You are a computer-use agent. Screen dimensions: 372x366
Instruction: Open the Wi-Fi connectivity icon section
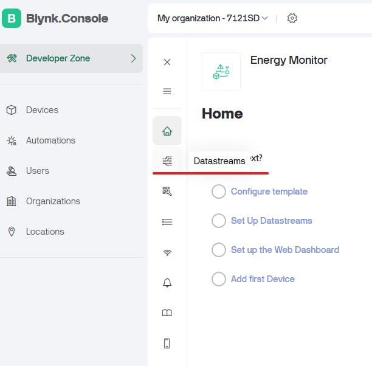(167, 252)
